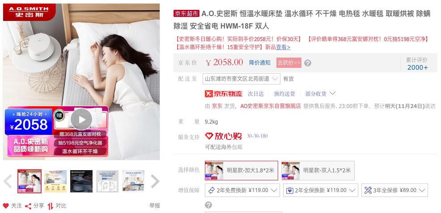The width and height of the screenshot is (441, 213).
Task: Click the 京东物流 logistics logo
Action: pyautogui.click(x=224, y=94)
